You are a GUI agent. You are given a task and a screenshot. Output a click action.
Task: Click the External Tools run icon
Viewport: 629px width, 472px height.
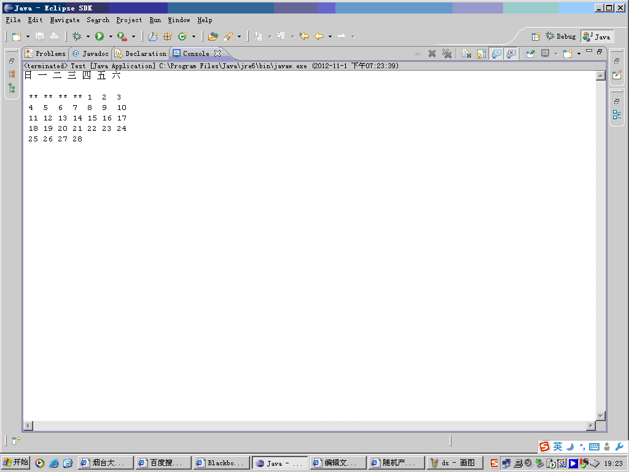(122, 36)
